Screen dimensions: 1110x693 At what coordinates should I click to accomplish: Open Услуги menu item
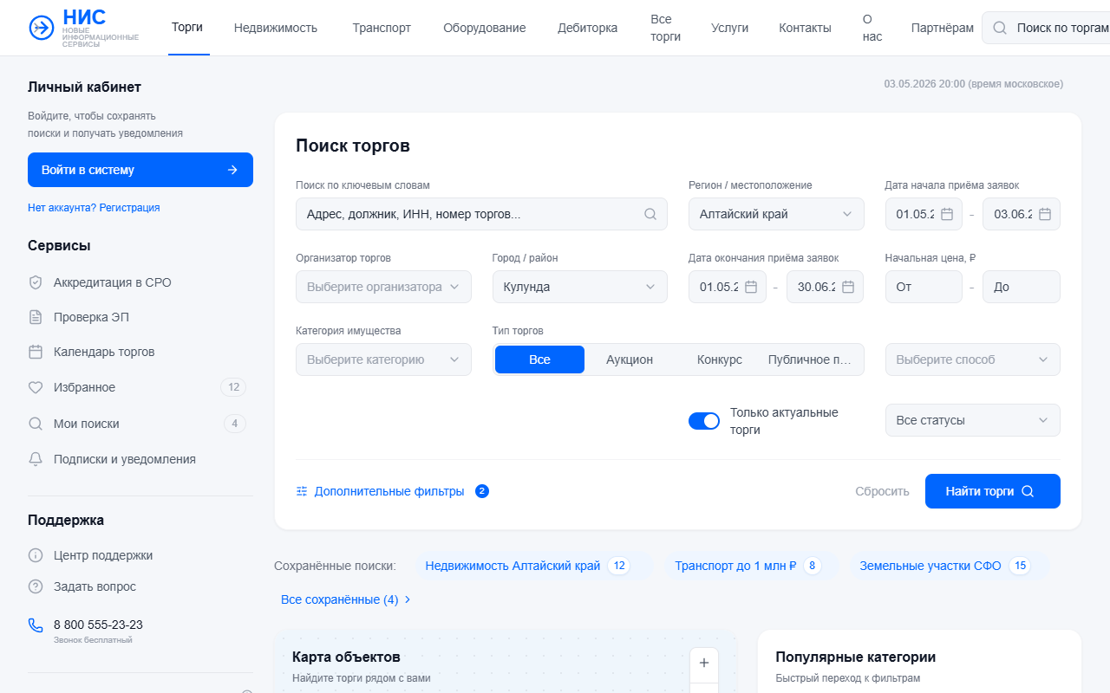coord(729,28)
